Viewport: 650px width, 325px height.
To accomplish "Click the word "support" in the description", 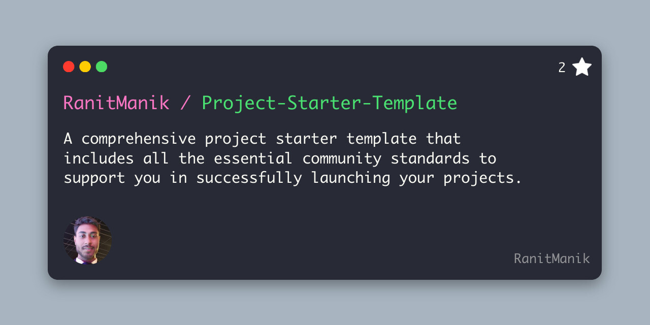I will [94, 178].
